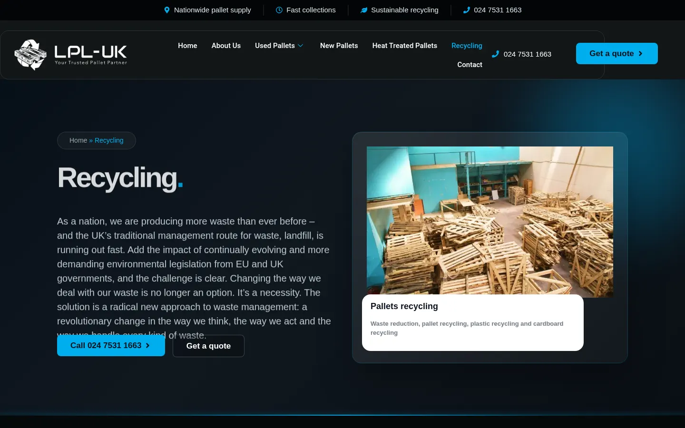Click the location pin icon in top bar

click(x=167, y=10)
